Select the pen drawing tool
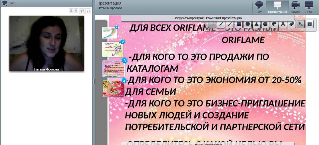Screen dimensions: 319x145 (221, 24)
